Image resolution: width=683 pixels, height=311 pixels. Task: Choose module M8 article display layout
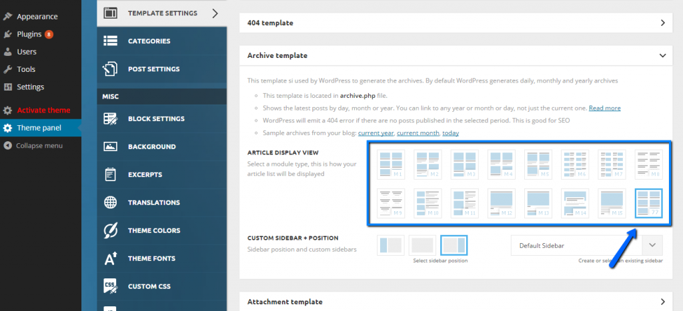pyautogui.click(x=648, y=164)
